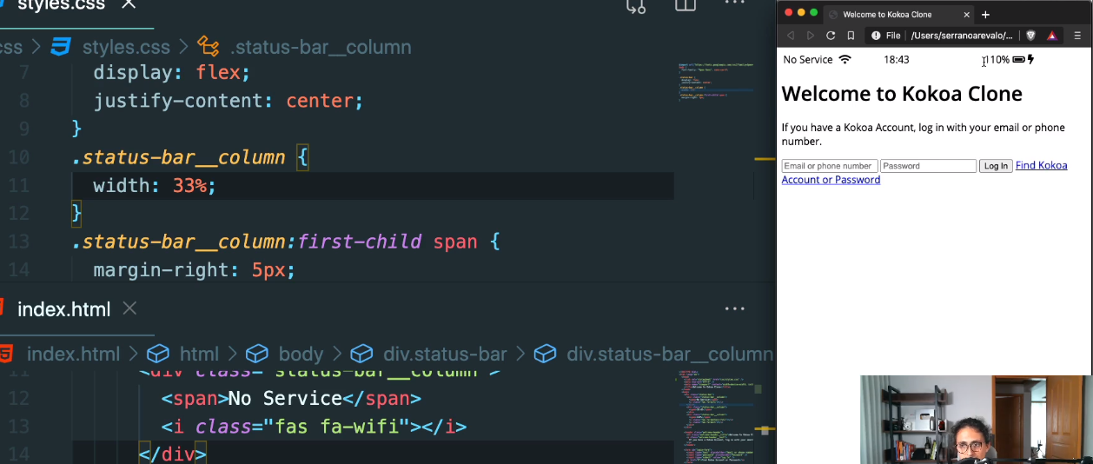Viewport: 1093px width, 464px height.
Task: Click the Log In button
Action: pos(996,166)
